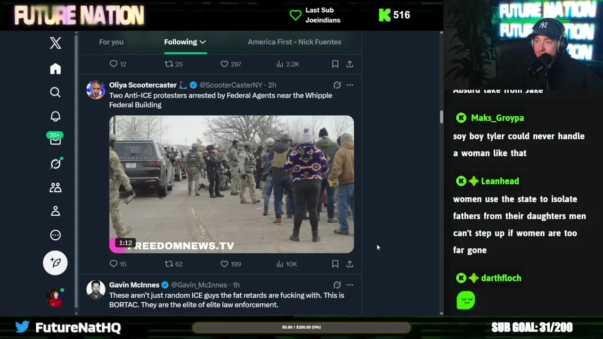Screen dimensions: 603x339
Task: Compose a new post button
Action: point(56,263)
